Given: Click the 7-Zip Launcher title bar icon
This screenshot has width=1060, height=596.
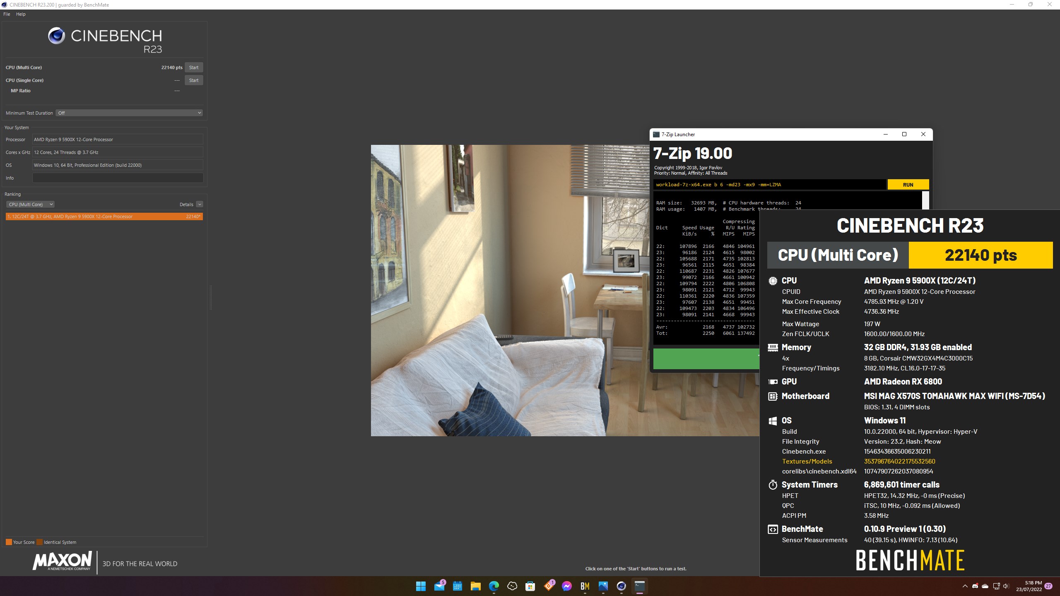Looking at the screenshot, I should 656,135.
